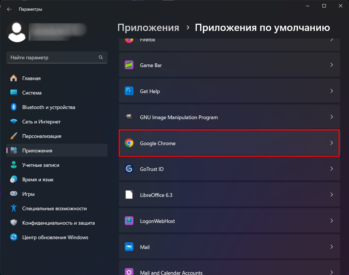
Task: Select Персонализация in the sidebar
Action: click(x=57, y=136)
